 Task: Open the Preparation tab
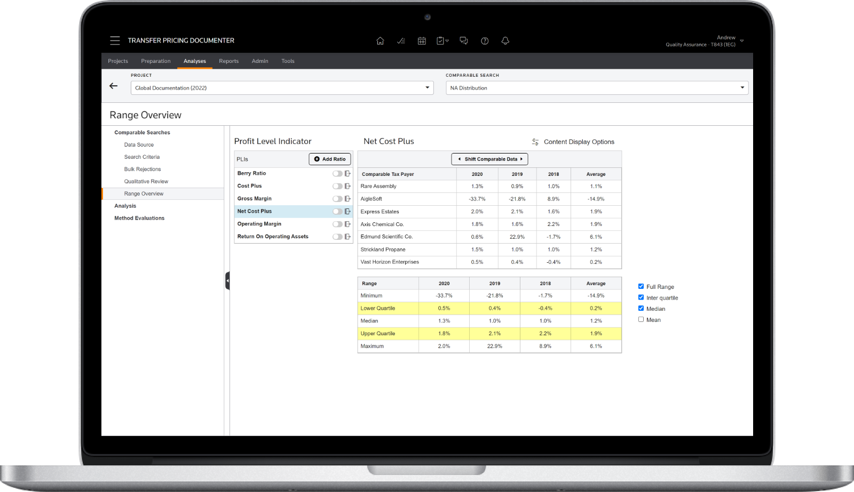point(156,61)
